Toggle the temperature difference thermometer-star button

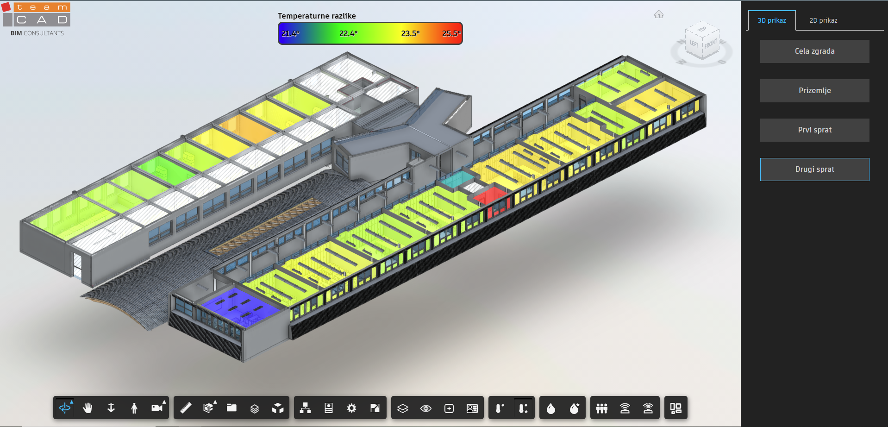[x=523, y=408]
